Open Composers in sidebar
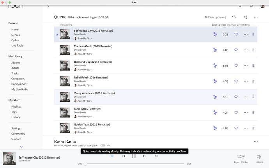Screen dimensions: 269x168 [18, 79]
